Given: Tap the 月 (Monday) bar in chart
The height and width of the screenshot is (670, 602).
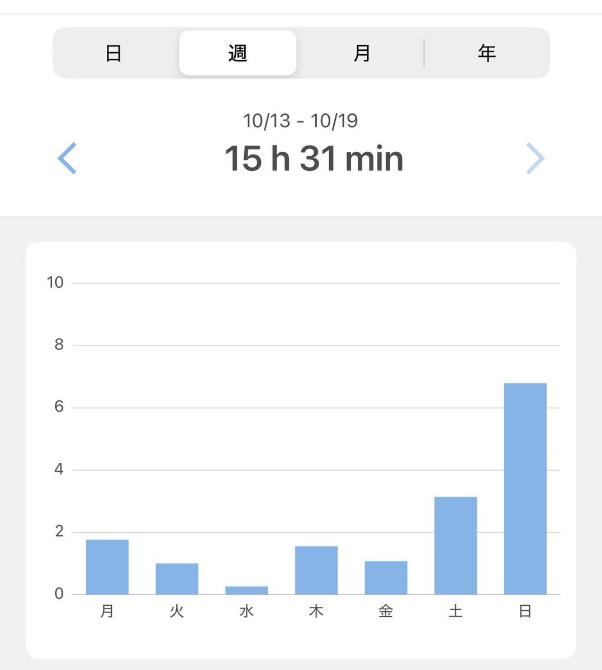Looking at the screenshot, I should pyautogui.click(x=107, y=567).
